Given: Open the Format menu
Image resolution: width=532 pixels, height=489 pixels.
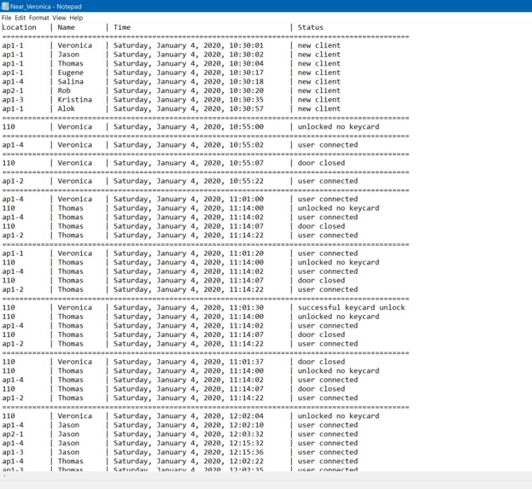Looking at the screenshot, I should (38, 18).
